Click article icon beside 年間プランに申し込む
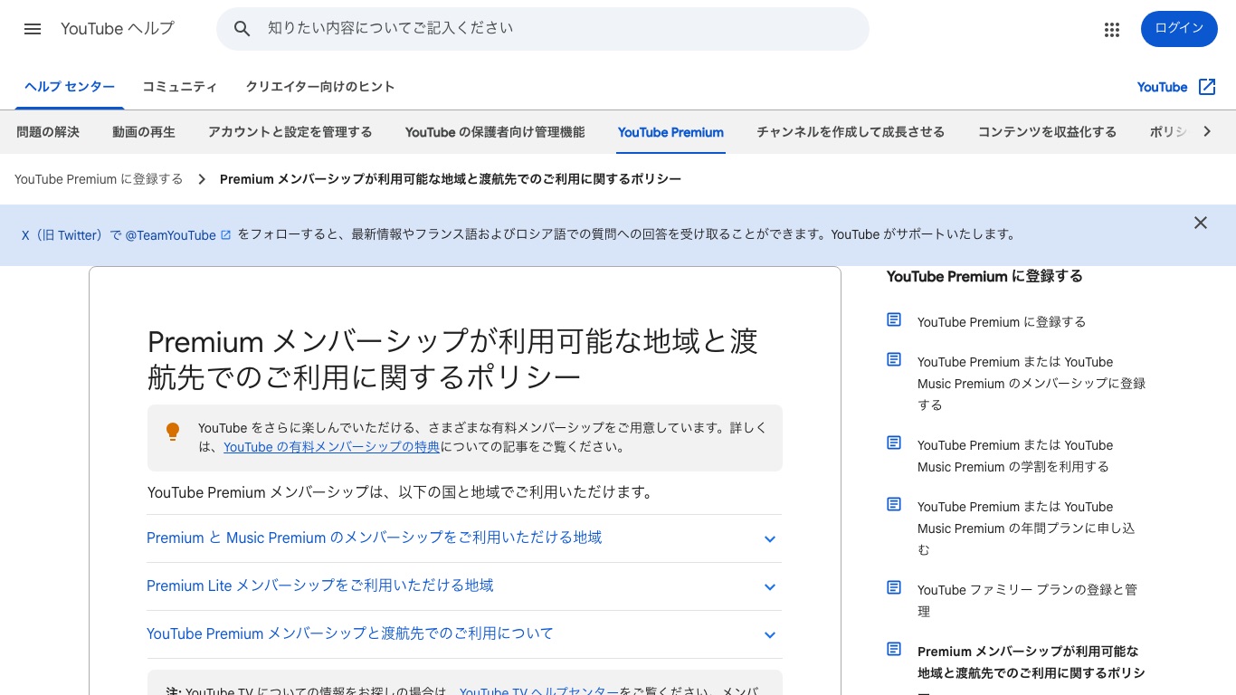The width and height of the screenshot is (1236, 695). 894,504
